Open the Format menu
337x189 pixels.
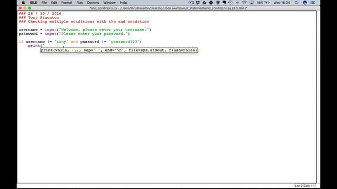click(x=67, y=3)
